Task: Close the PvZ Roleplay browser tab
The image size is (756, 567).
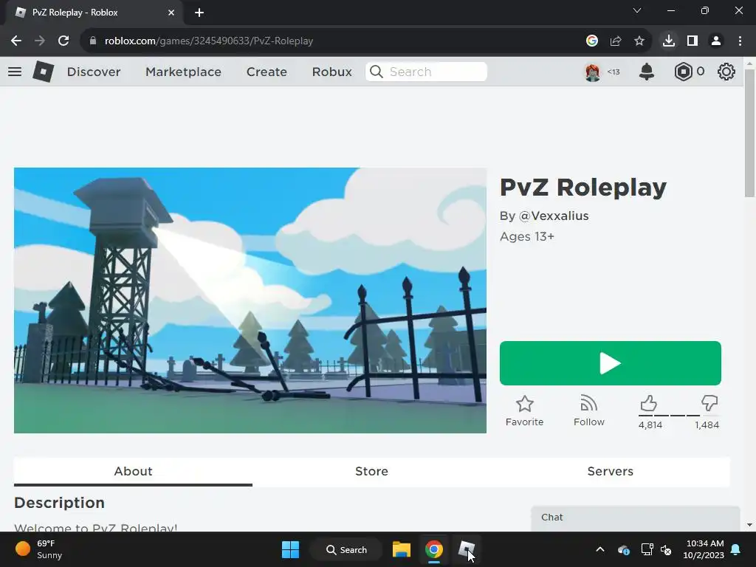Action: (x=171, y=13)
